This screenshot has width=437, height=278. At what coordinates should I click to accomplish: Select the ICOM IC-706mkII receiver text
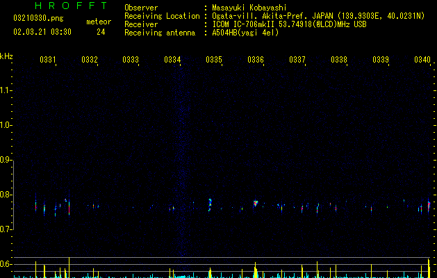tap(289, 24)
